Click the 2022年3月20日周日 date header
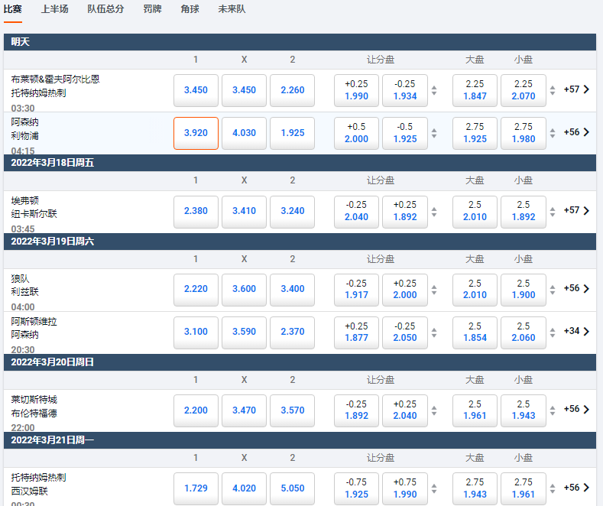Viewport: 603px width, 506px height. tap(300, 362)
